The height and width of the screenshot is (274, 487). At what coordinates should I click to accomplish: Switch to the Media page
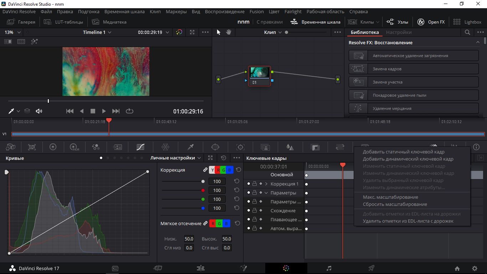point(115,268)
